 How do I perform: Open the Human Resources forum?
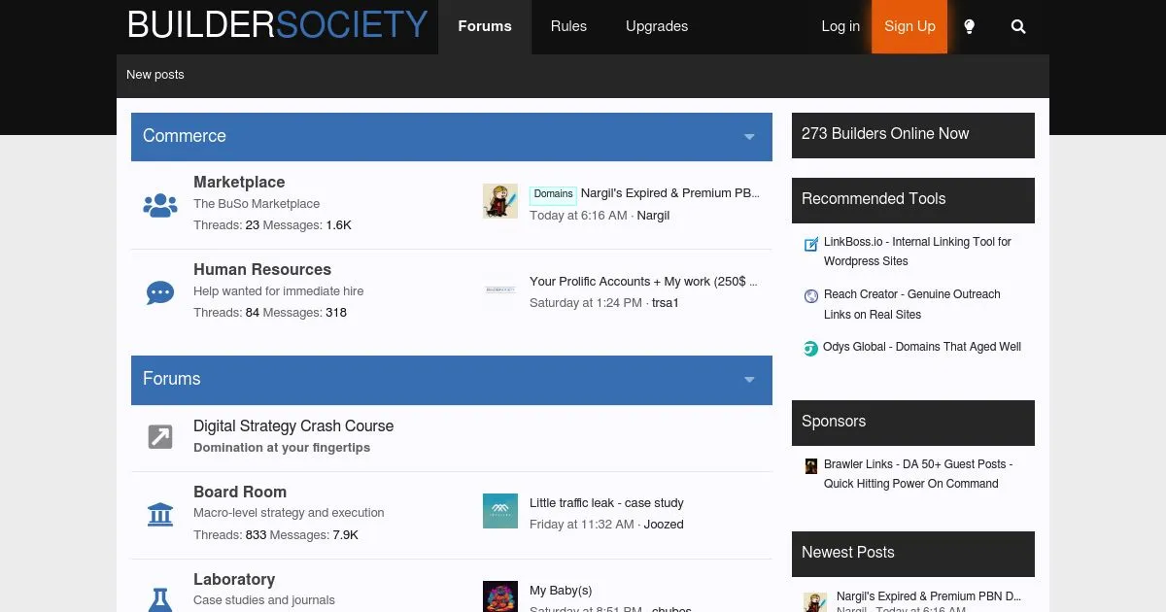(262, 269)
